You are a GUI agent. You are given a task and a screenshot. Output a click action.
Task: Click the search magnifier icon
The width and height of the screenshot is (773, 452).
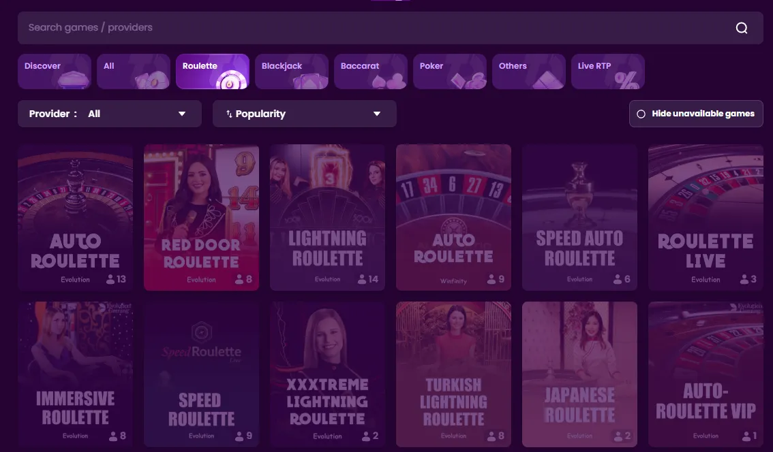coord(742,28)
